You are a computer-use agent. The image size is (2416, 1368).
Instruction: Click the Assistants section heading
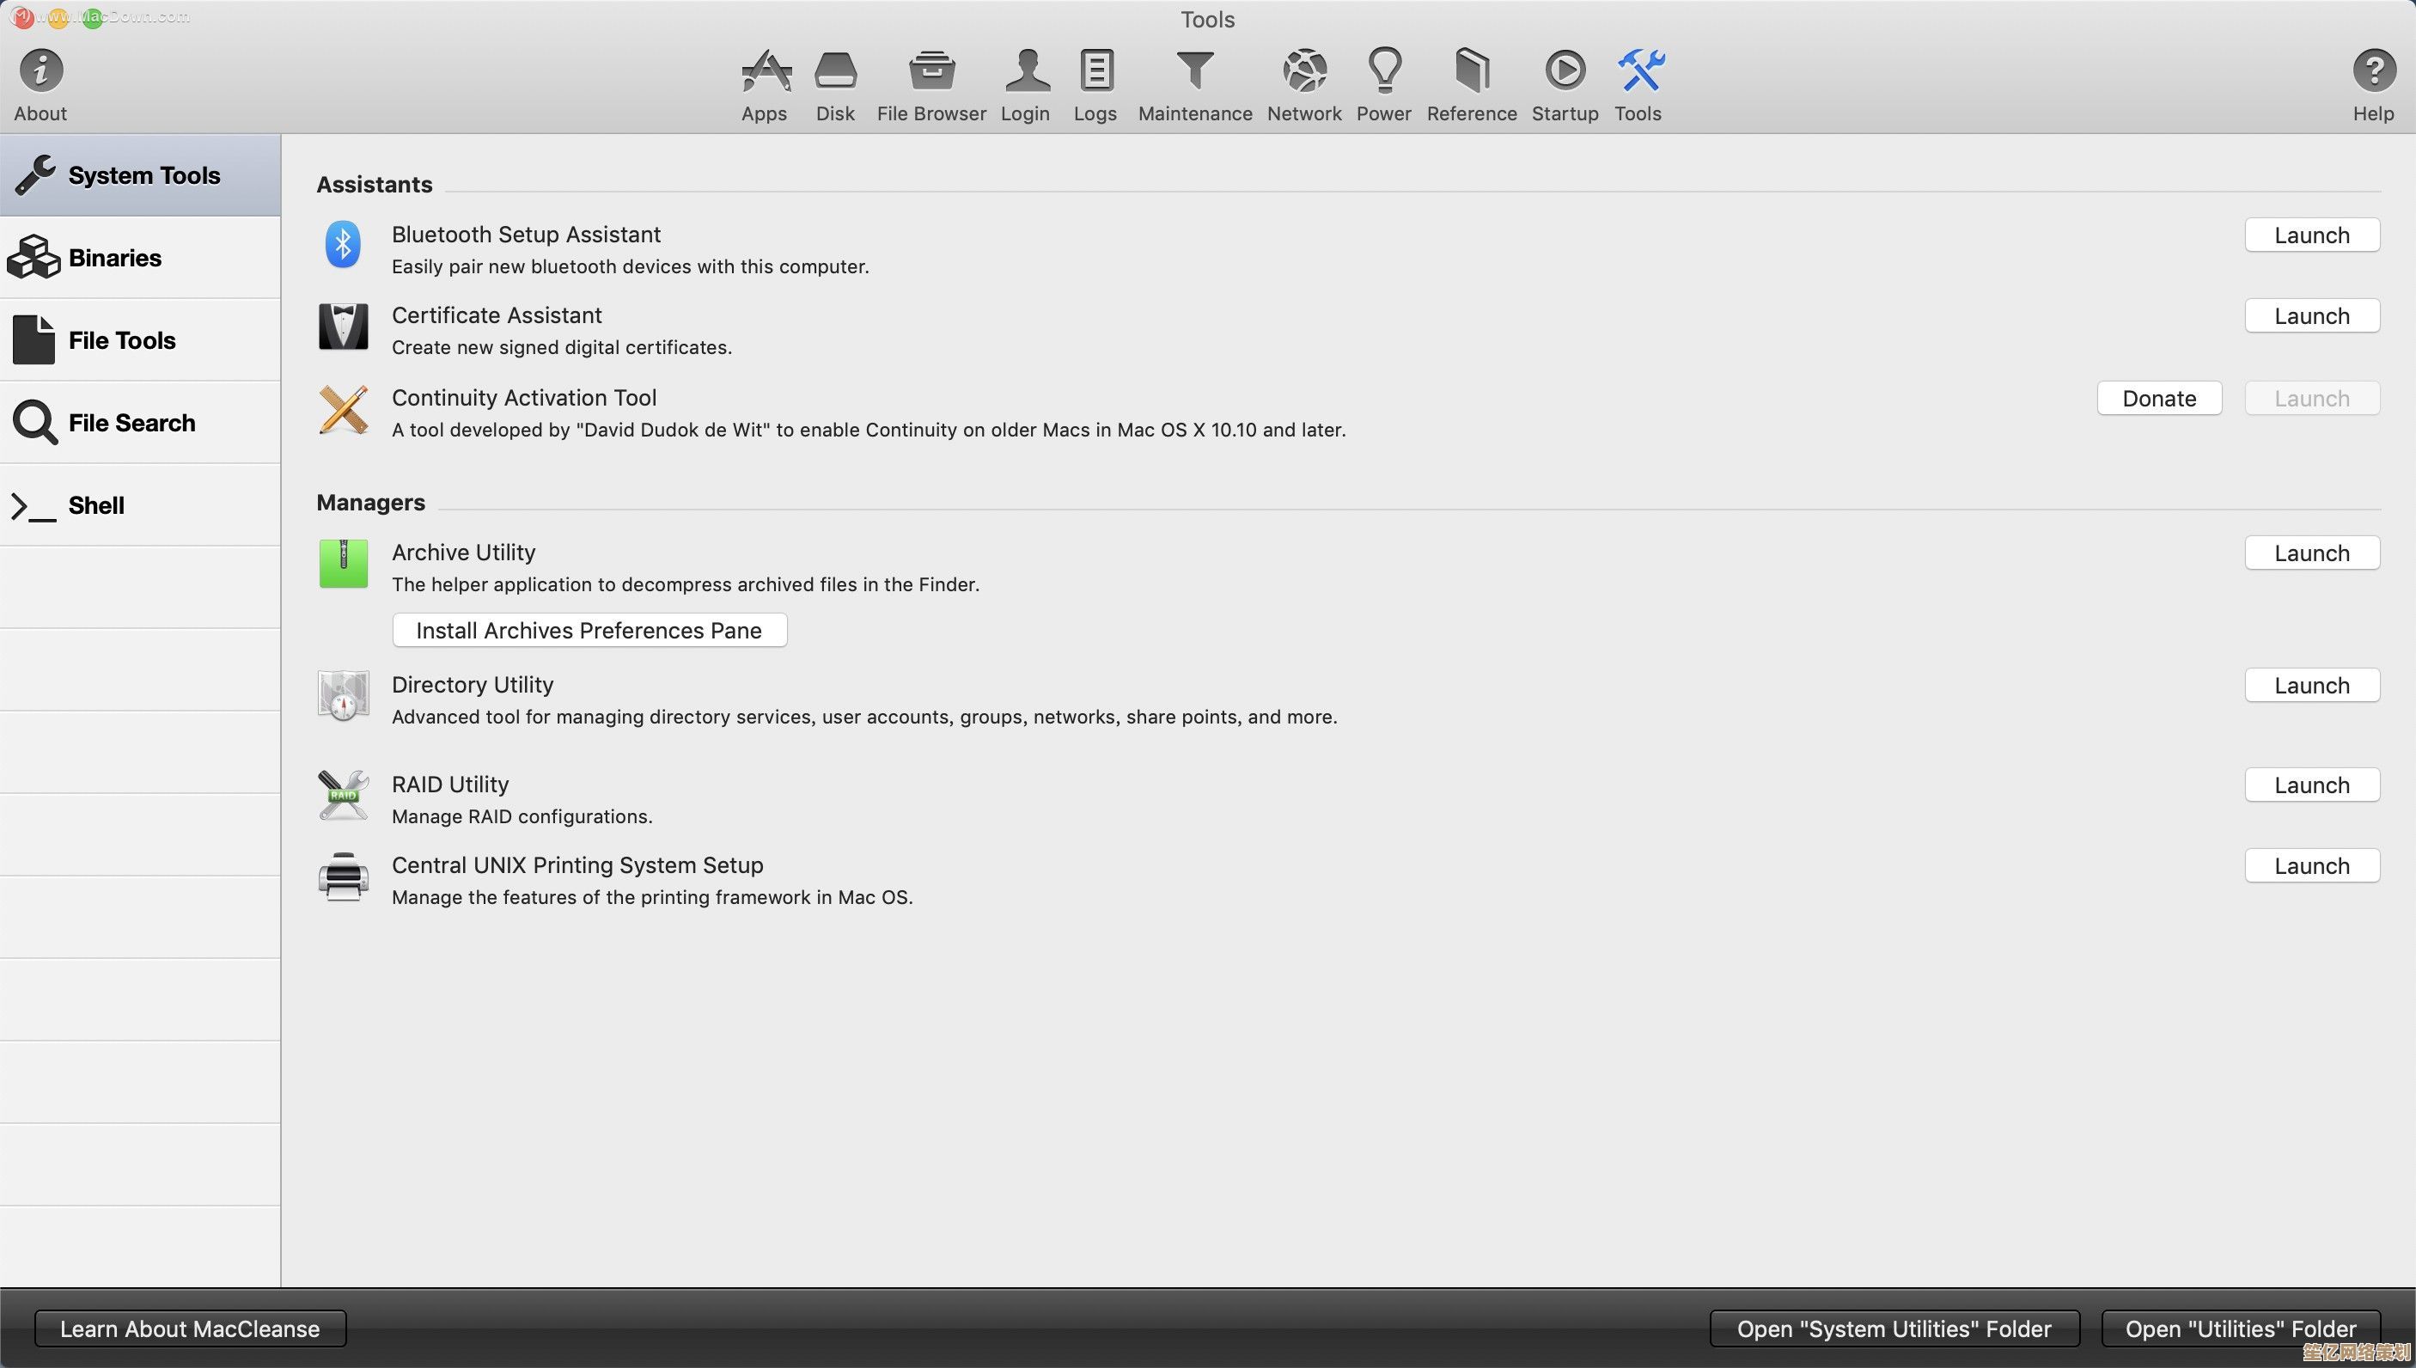pos(374,184)
